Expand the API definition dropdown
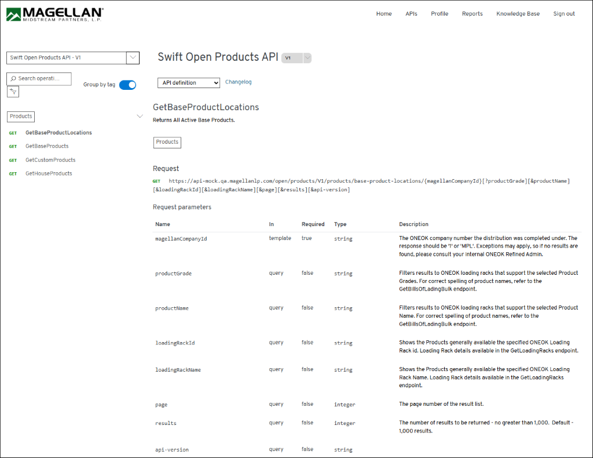Image resolution: width=593 pixels, height=458 pixels. tap(188, 83)
